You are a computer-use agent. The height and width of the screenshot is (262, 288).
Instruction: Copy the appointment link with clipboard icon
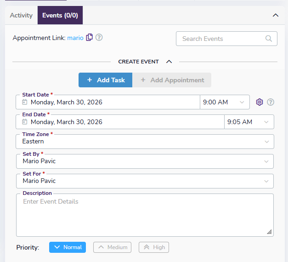(90, 38)
